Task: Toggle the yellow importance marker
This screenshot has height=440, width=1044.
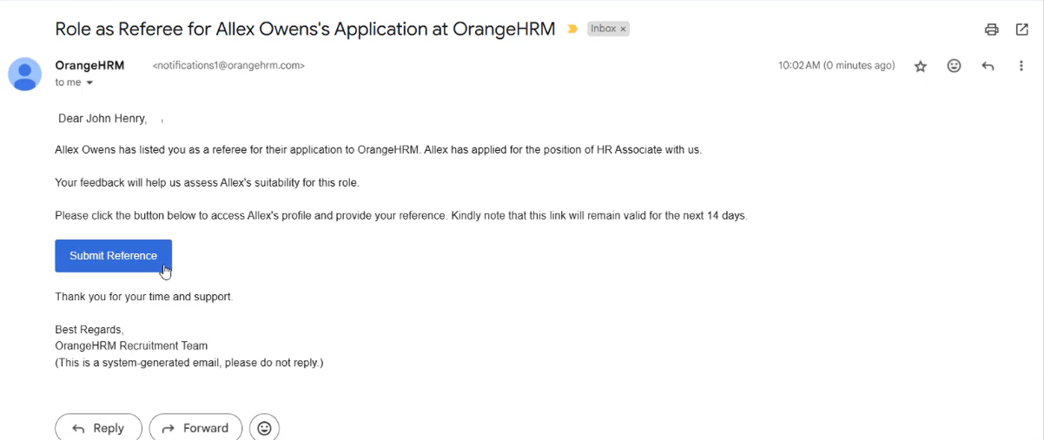Action: pos(573,30)
